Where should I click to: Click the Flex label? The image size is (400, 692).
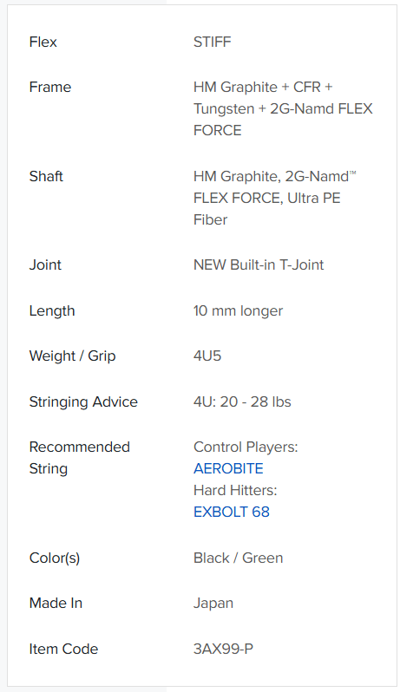tap(43, 42)
